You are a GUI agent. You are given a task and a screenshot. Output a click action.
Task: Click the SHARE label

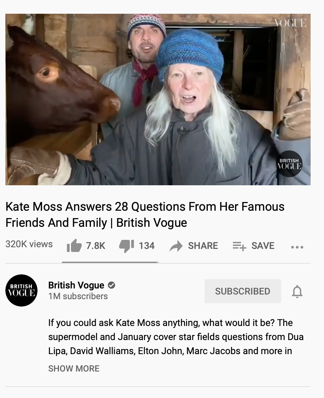tap(203, 246)
